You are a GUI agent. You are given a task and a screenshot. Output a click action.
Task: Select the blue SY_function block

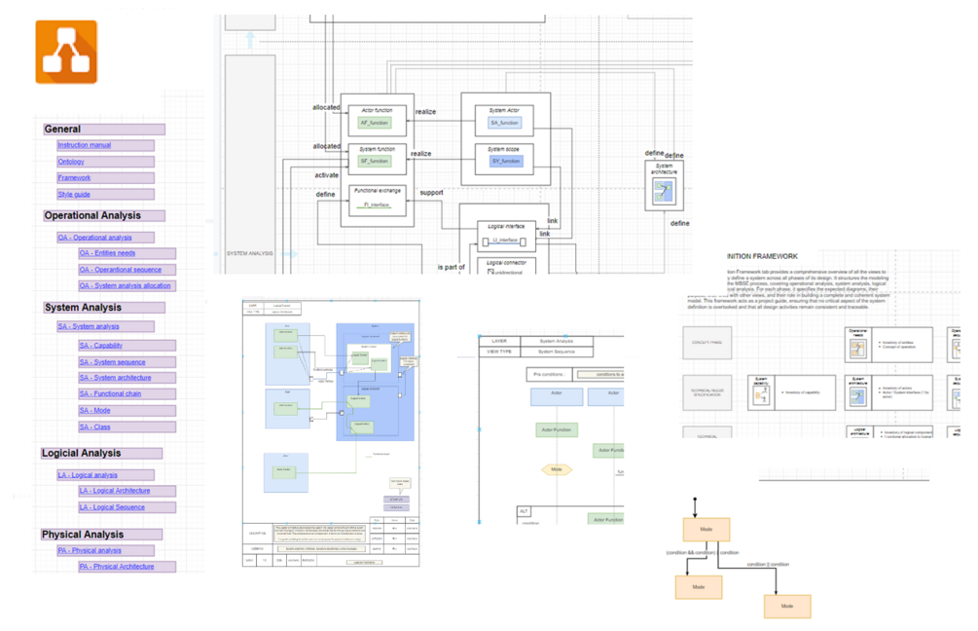506,161
